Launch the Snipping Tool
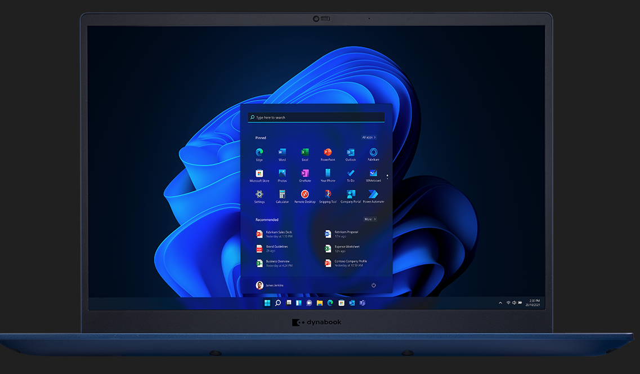The height and width of the screenshot is (374, 640). [328, 195]
